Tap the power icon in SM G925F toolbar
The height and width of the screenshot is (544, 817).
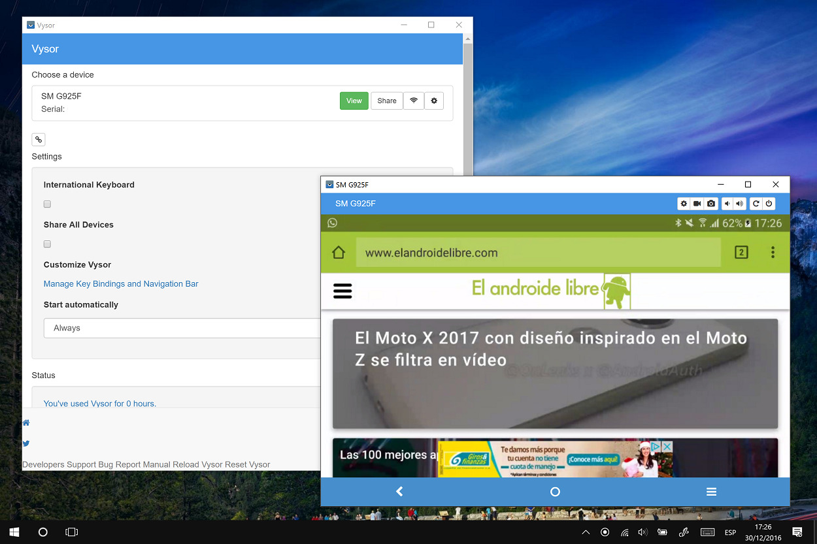click(x=769, y=204)
